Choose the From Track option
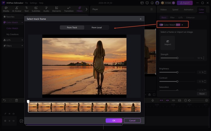This screenshot has width=211, height=131. 72,27
